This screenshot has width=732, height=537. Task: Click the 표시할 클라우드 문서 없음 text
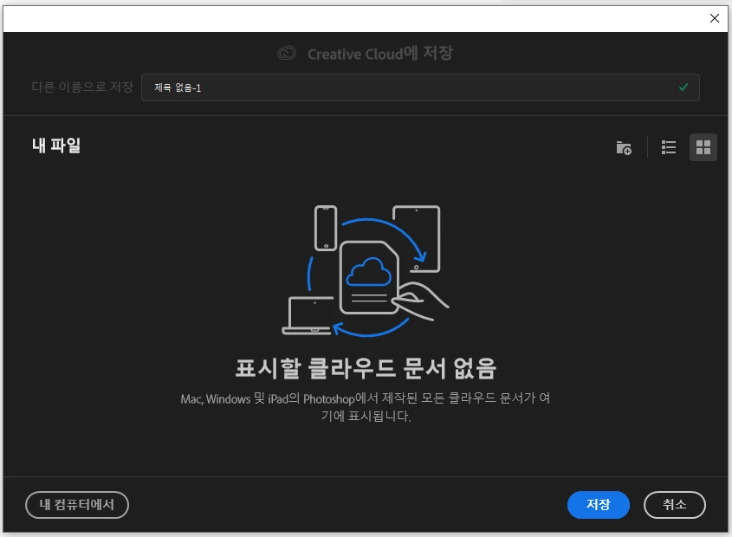(x=366, y=369)
